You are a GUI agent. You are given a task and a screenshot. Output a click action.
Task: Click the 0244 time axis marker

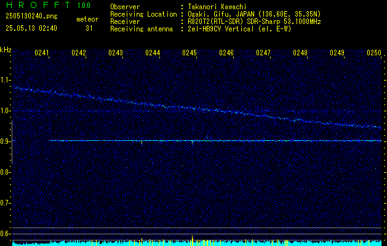coord(153,53)
